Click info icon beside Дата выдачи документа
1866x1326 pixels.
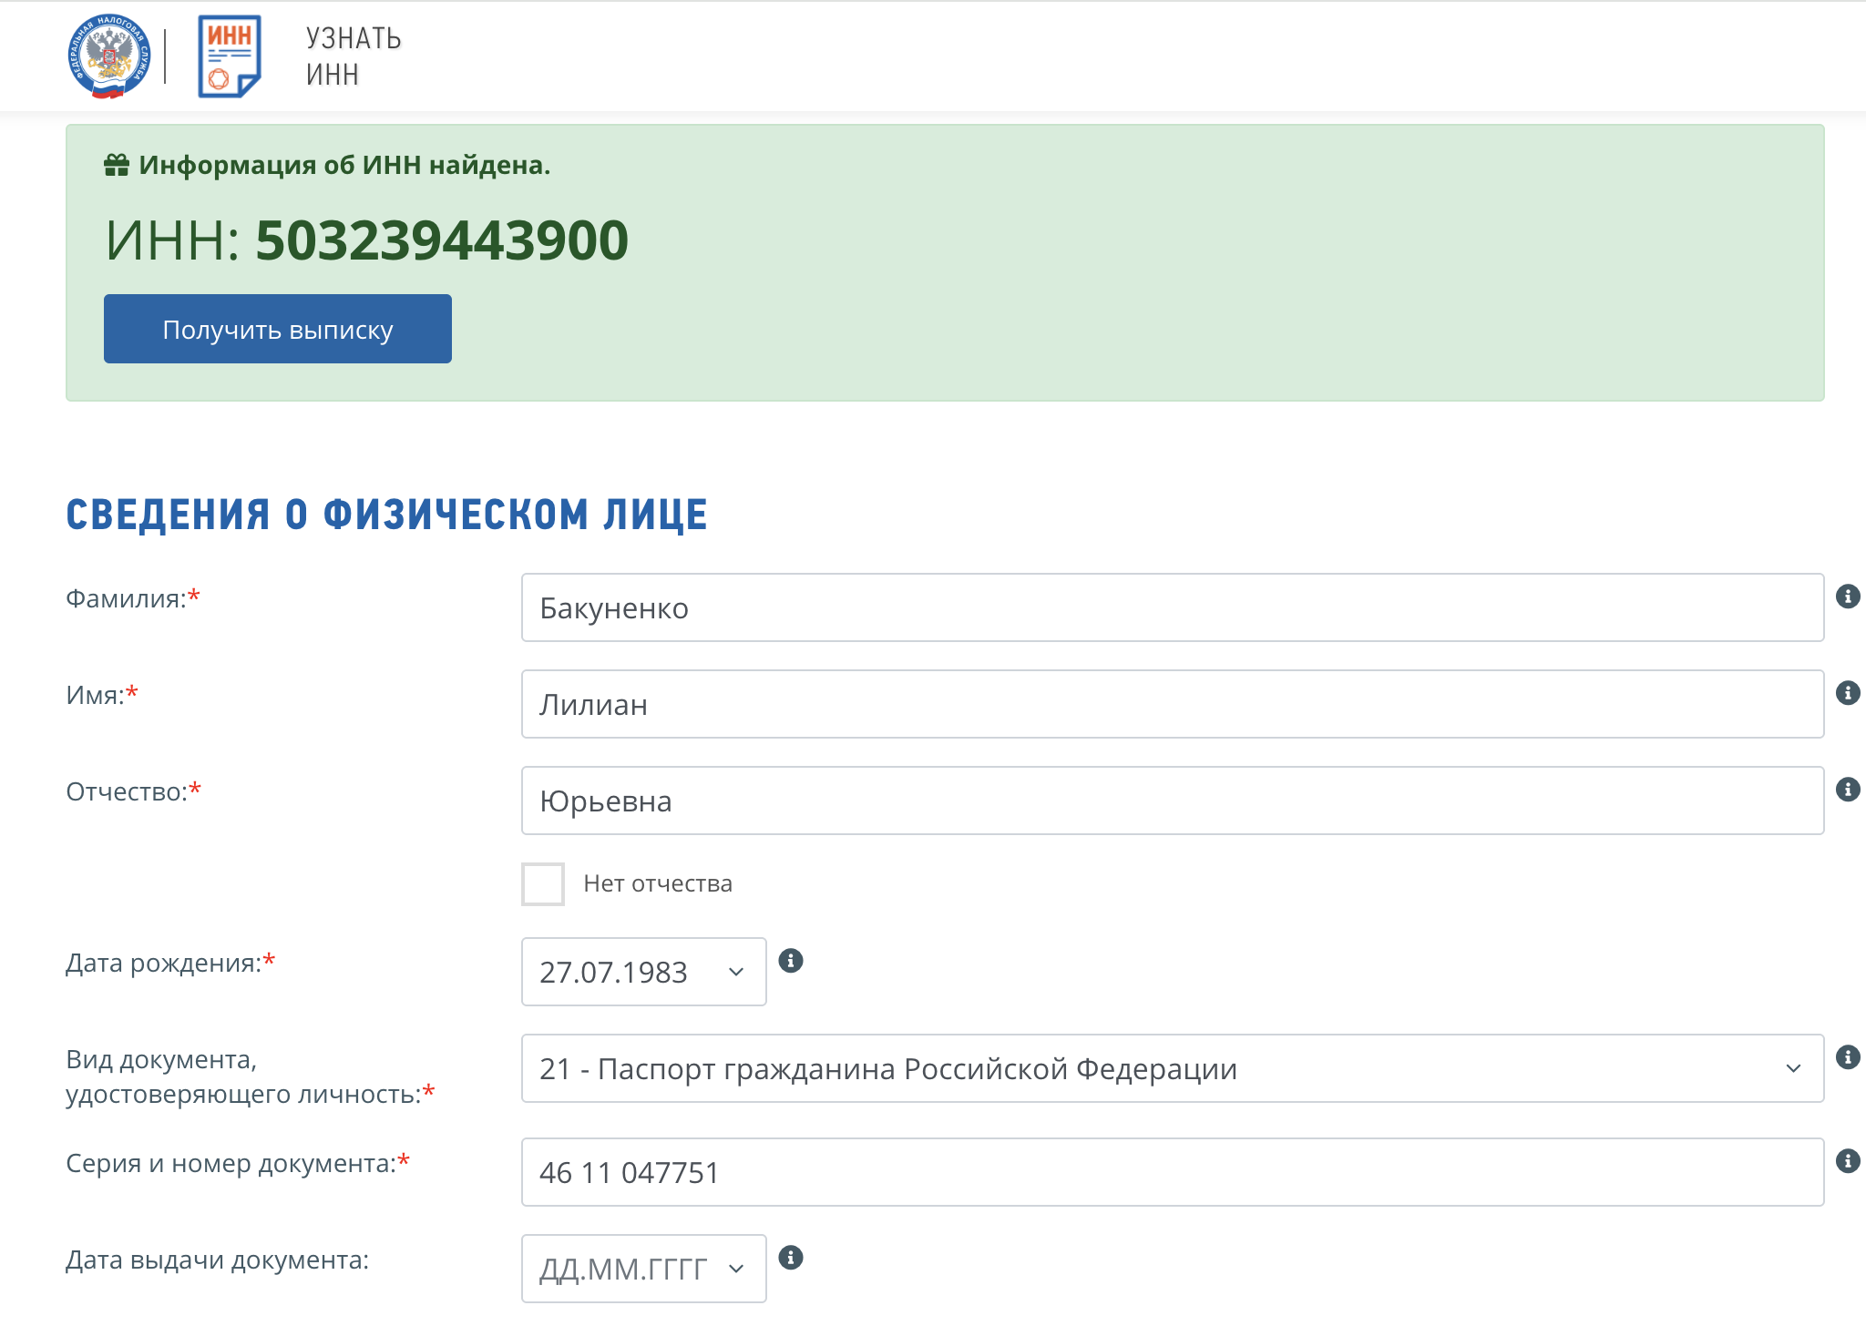(x=791, y=1258)
